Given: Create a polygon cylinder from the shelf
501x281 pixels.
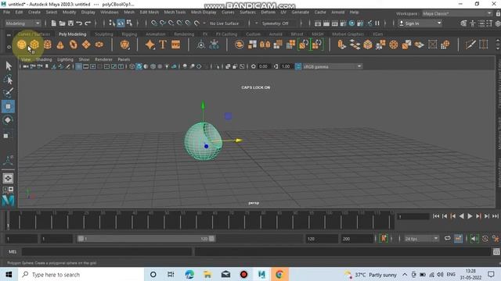Looking at the screenshot, I should 47,44.
